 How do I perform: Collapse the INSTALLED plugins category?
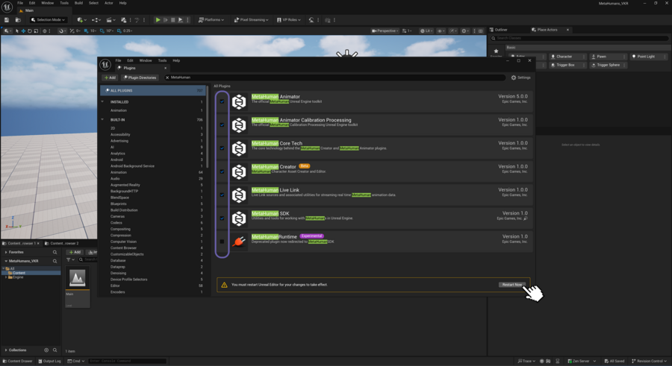point(102,102)
